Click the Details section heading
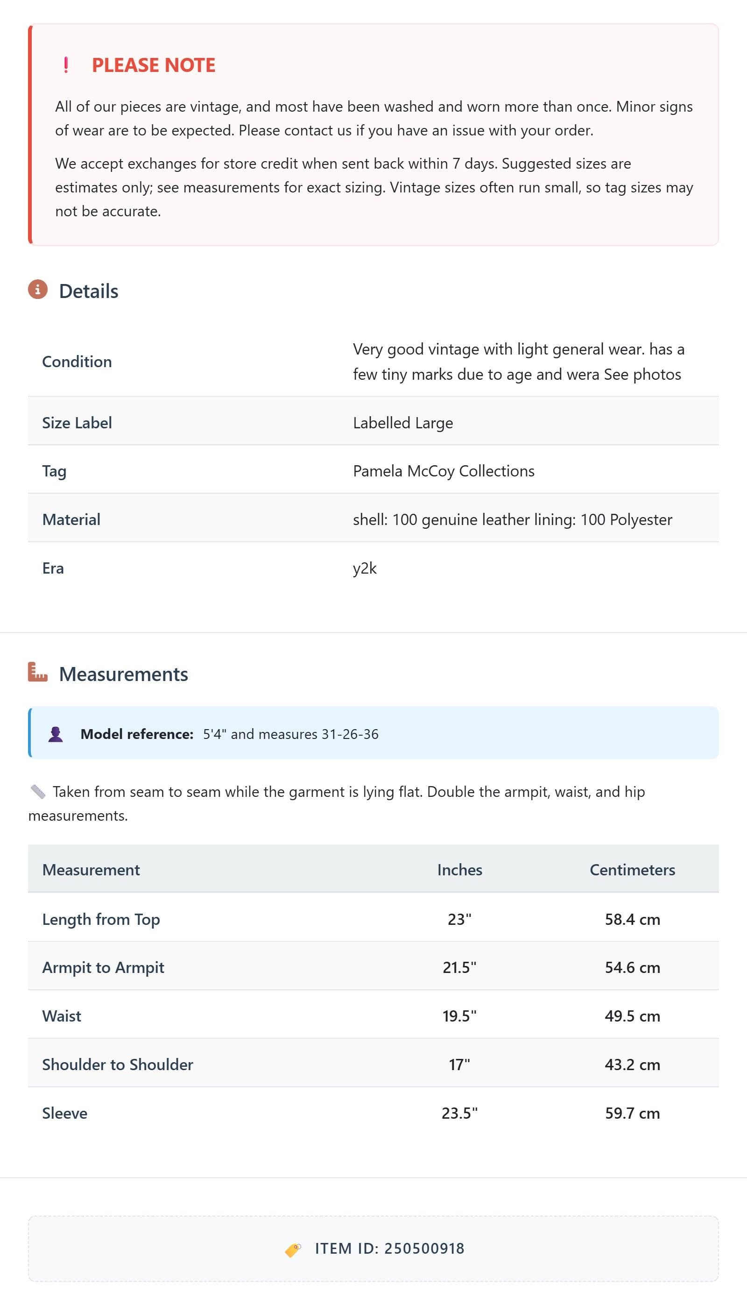This screenshot has width=747, height=1306. pos(89,291)
